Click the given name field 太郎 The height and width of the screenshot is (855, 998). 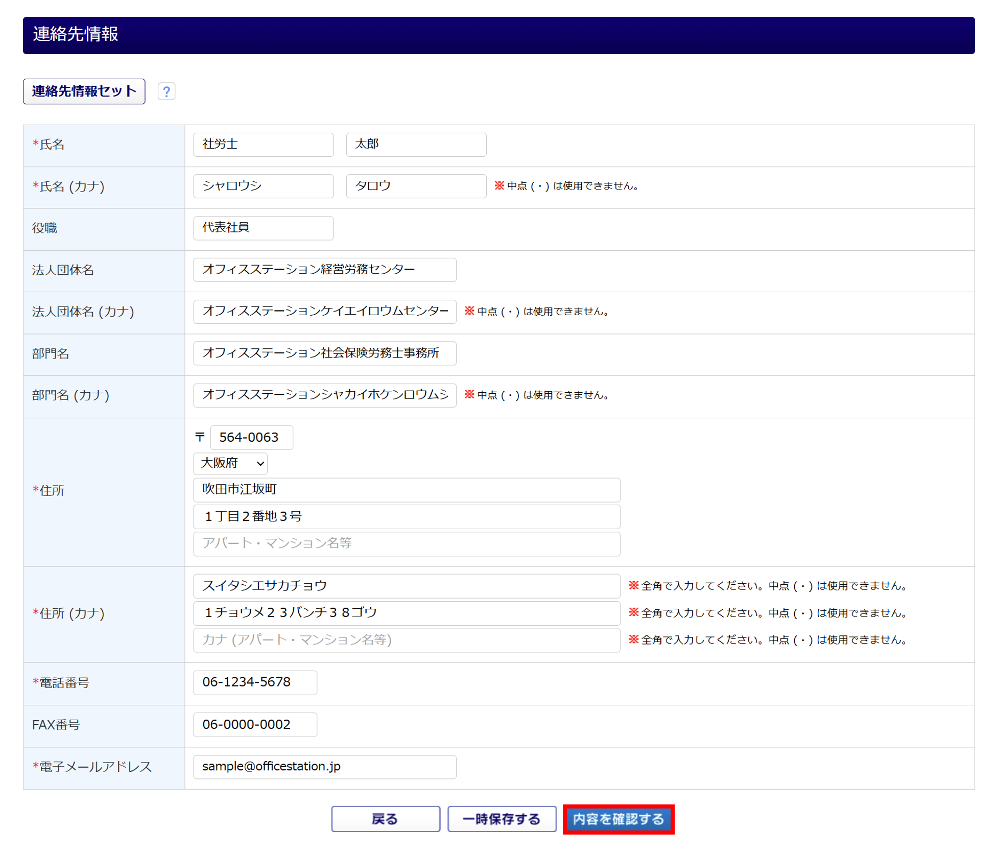click(x=416, y=145)
